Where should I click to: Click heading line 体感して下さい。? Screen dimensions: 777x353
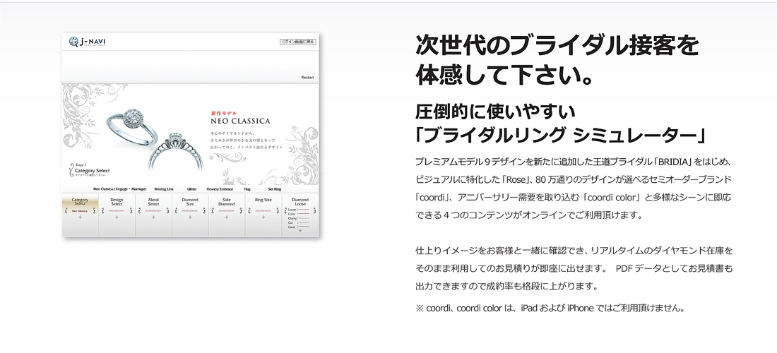coord(504,74)
